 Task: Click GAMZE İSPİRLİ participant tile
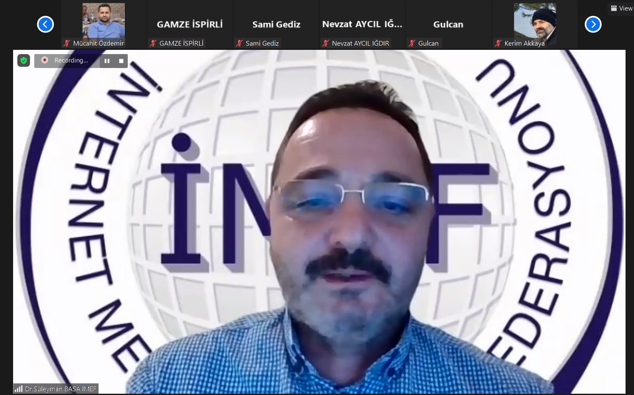tap(189, 25)
